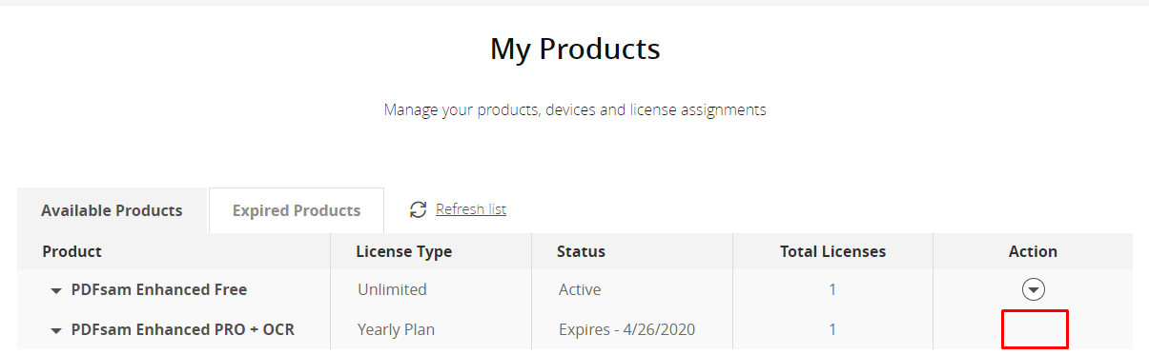Select the PDFsam Enhanced Free product name
The image size is (1149, 355).
(x=159, y=289)
